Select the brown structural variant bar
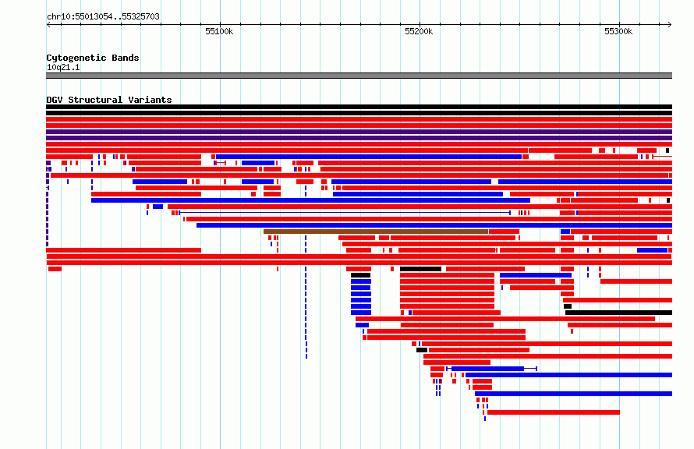 click(376, 232)
